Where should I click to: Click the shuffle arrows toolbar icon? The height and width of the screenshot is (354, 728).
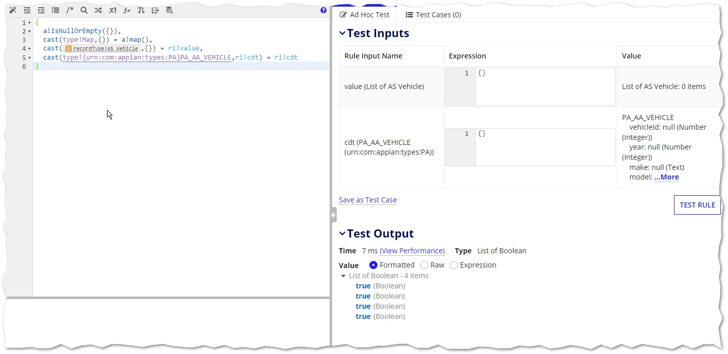tap(98, 10)
